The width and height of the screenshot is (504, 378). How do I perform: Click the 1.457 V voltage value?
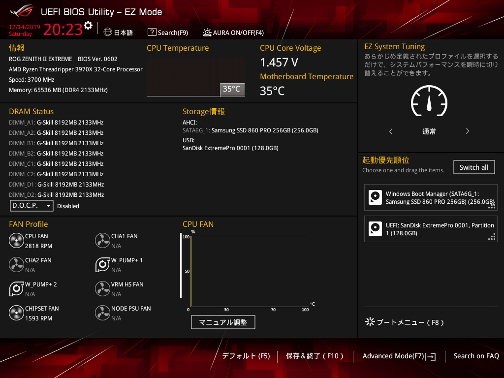pos(279,63)
